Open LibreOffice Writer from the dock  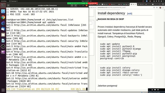tap(3, 41)
